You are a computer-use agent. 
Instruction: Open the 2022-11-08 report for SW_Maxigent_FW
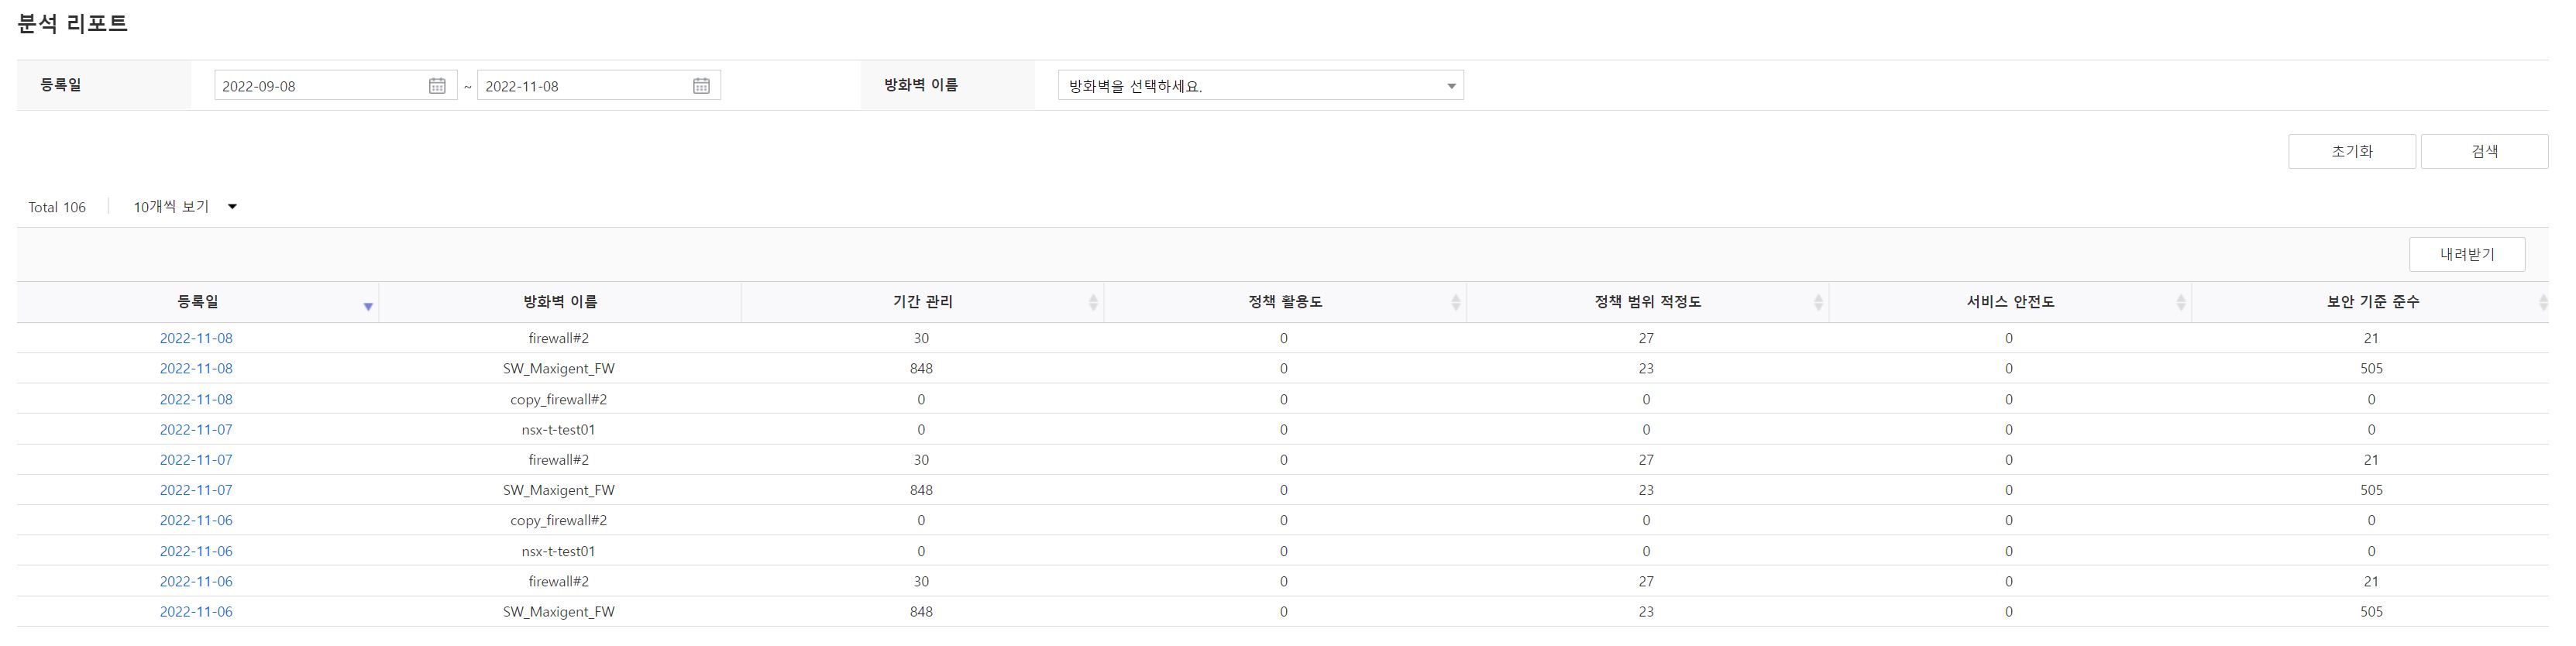196,368
